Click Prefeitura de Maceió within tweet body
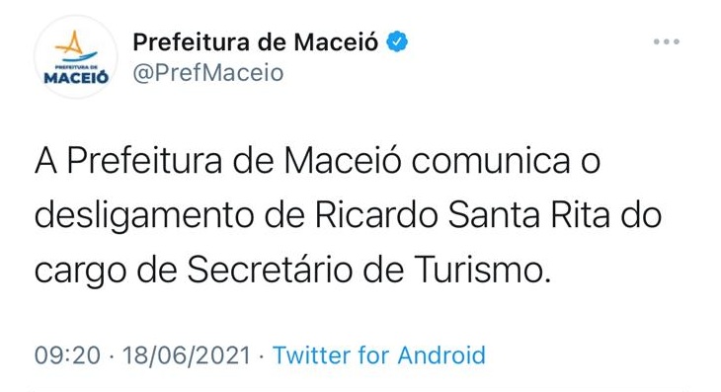Image resolution: width=721 pixels, height=392 pixels. coord(234,161)
